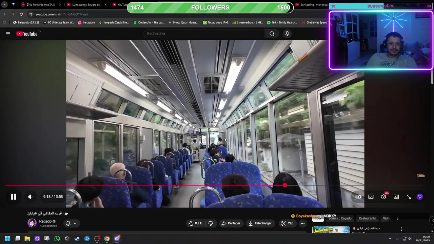Screen dimensions: 434x244
Task: Open File Explorer from the taskbar
Action: click(x=27, y=239)
